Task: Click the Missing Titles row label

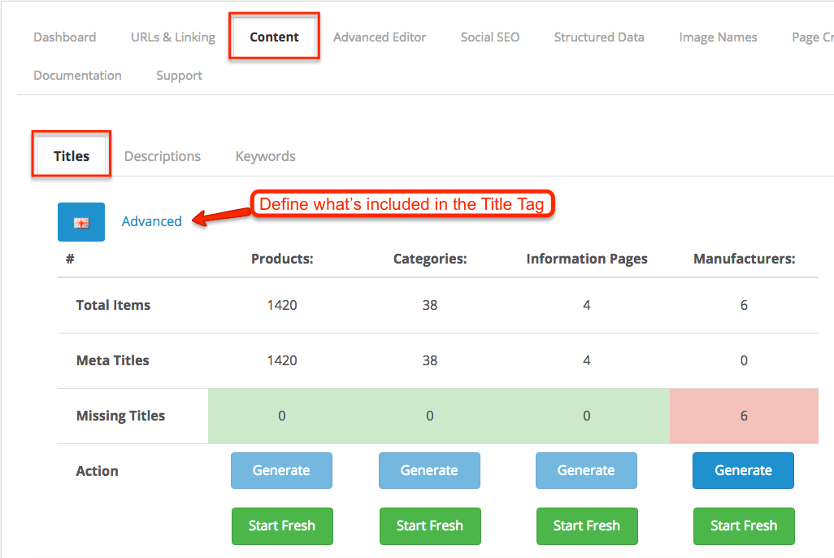Action: click(121, 416)
